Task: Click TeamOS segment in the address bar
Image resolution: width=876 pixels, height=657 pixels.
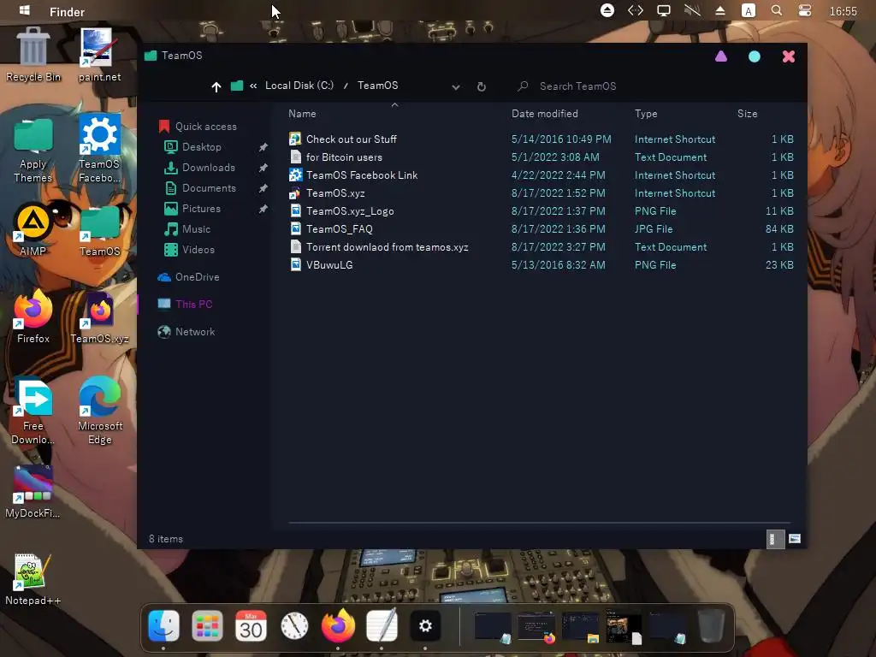Action: pyautogui.click(x=377, y=86)
